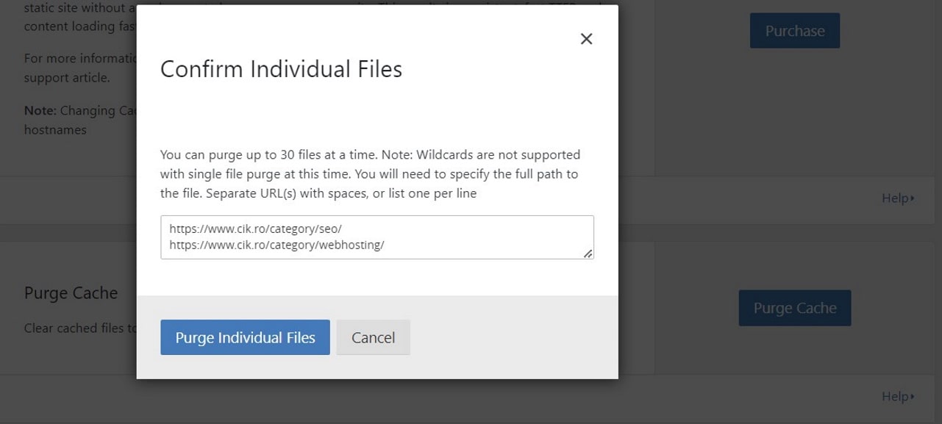Expand the upper Help arrow
The height and width of the screenshot is (424, 942).
(x=913, y=198)
